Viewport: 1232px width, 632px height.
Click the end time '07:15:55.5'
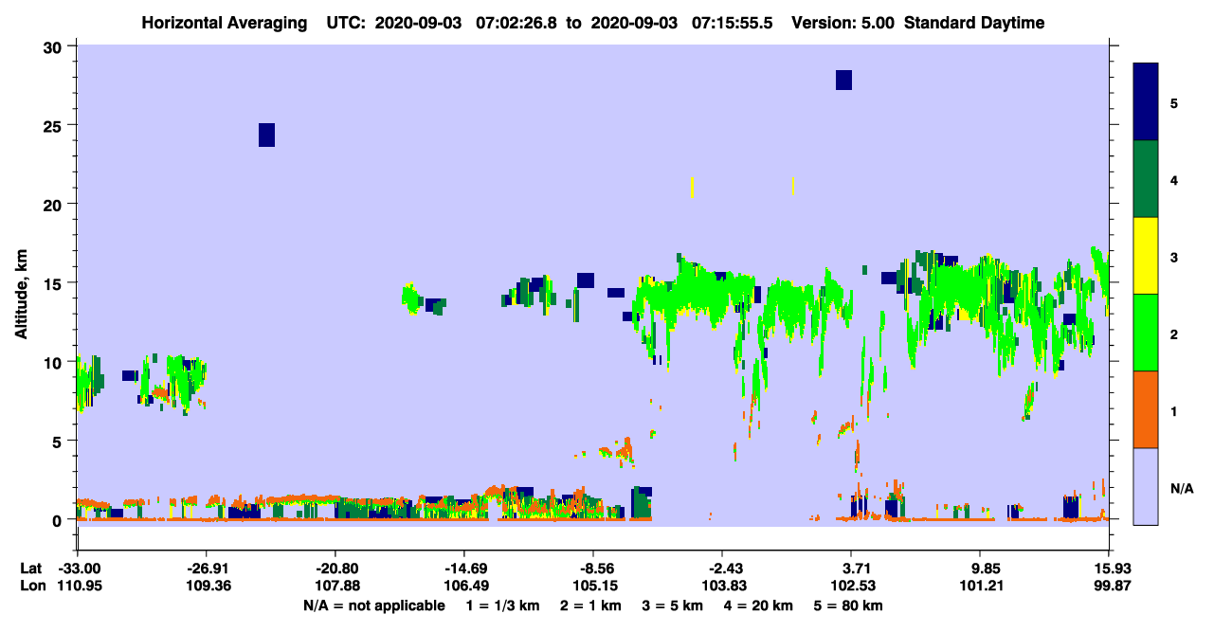733,23
